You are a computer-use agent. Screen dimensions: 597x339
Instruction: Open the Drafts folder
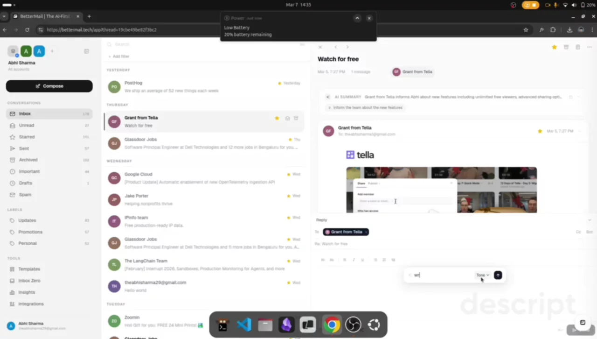click(49, 183)
